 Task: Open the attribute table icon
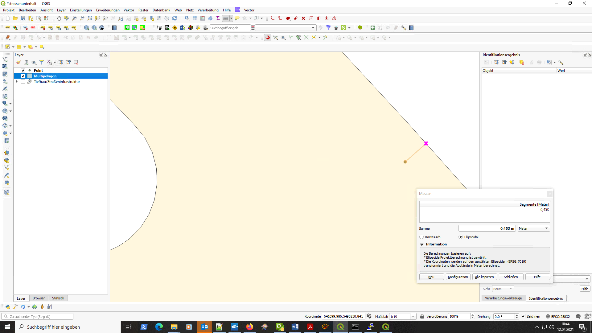(x=195, y=18)
